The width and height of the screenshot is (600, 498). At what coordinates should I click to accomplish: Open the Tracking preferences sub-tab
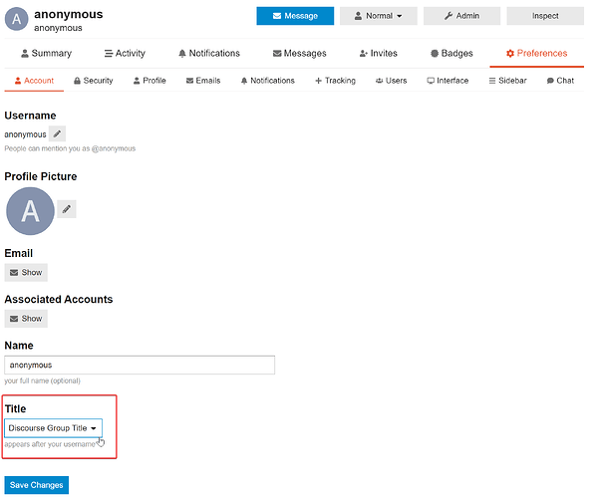(335, 81)
